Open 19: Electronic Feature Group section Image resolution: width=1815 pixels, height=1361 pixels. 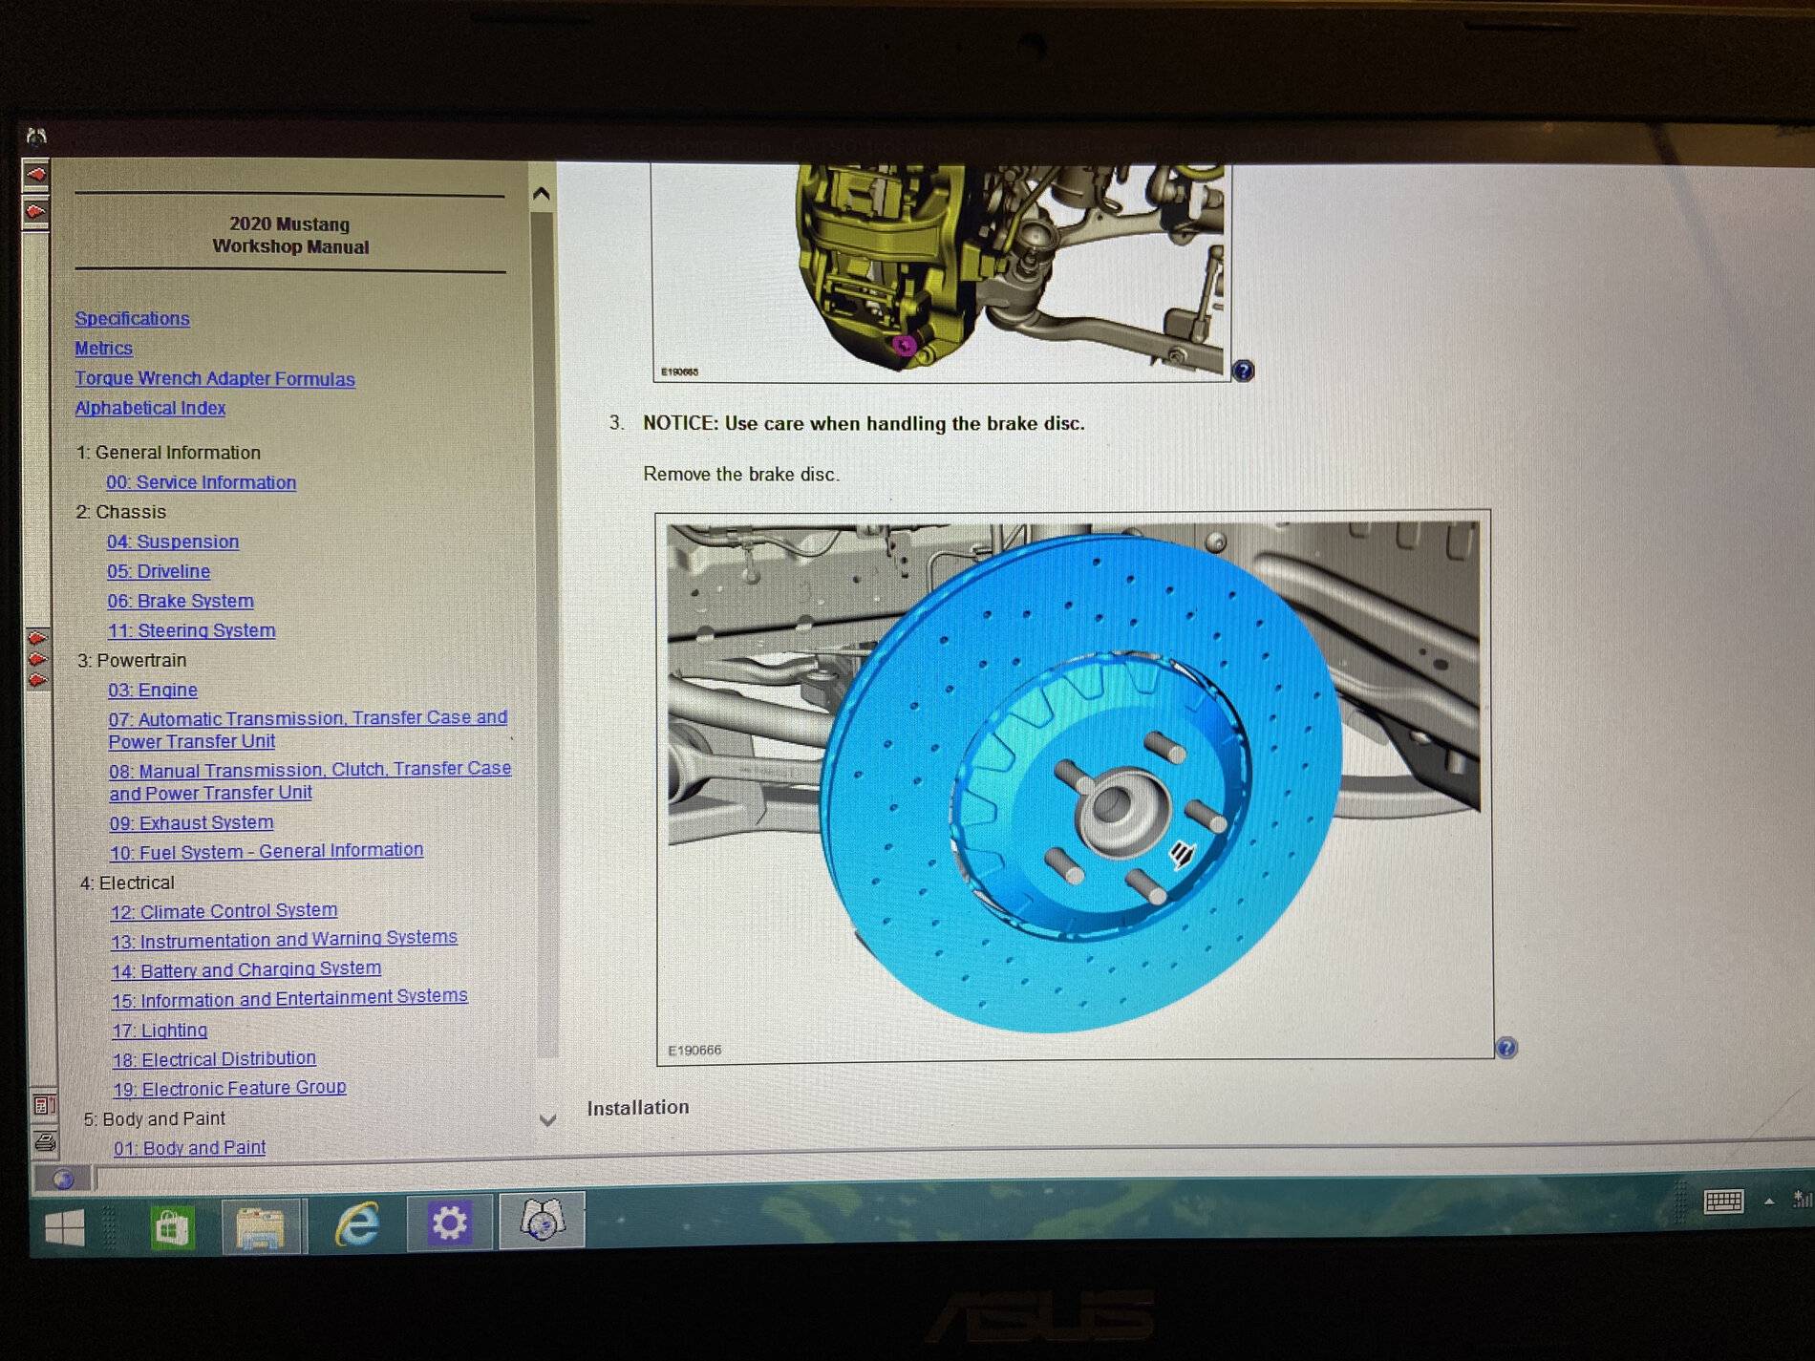(229, 1088)
